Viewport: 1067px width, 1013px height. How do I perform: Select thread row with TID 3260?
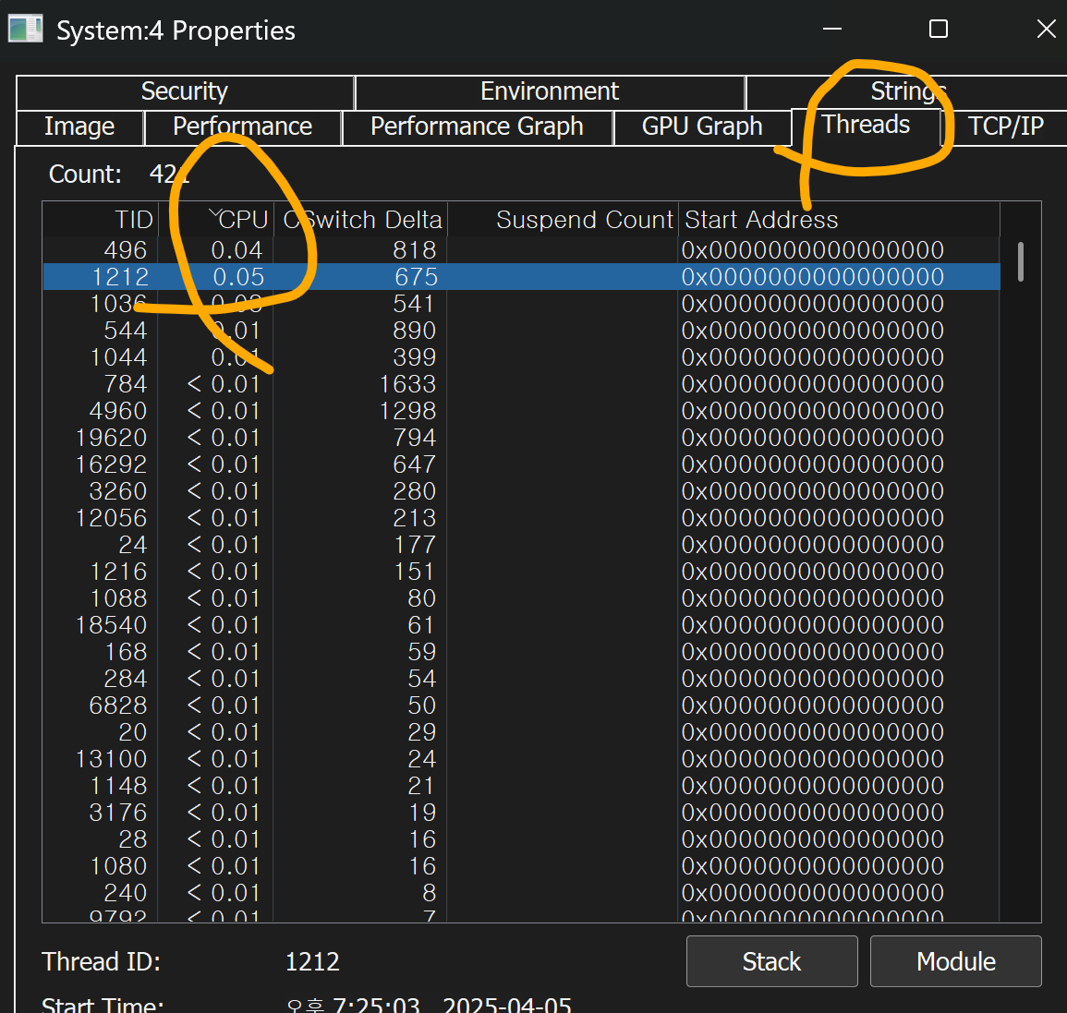click(521, 491)
